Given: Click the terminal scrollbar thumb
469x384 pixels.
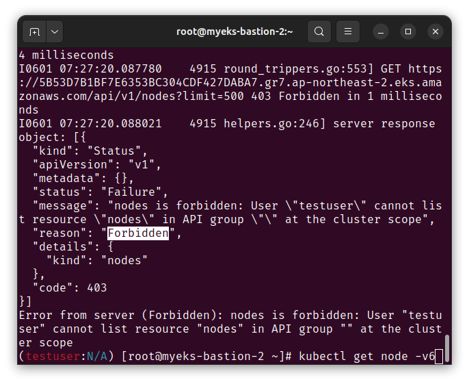Looking at the screenshot, I should pyautogui.click(x=447, y=348).
